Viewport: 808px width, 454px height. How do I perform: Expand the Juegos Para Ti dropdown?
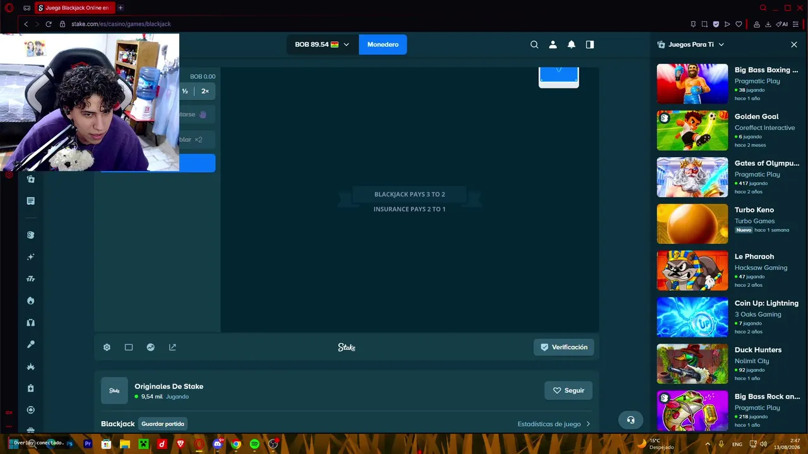tap(721, 45)
